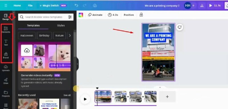Select WE ARE A PRINTING COMPANY text
This screenshot has width=228, height=109.
pos(158,38)
